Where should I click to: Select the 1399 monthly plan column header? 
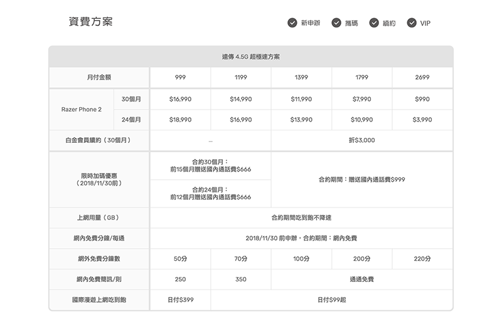point(301,77)
